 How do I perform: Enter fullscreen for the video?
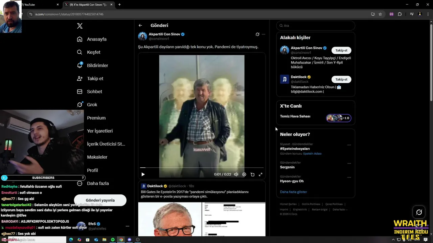[260, 174]
